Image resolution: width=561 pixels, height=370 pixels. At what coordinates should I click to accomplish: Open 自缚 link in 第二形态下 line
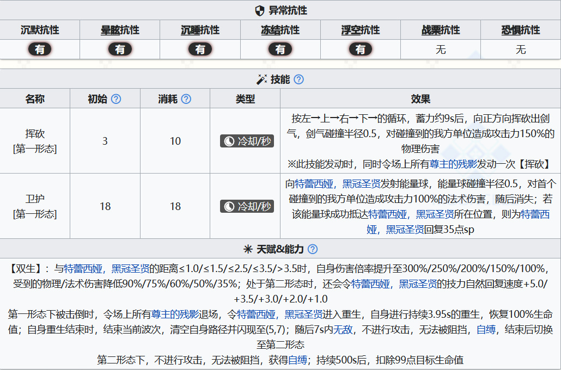[297, 360]
